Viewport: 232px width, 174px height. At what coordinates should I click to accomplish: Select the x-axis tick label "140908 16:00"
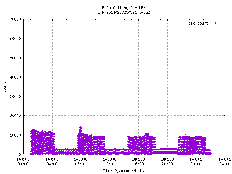coord(138,162)
